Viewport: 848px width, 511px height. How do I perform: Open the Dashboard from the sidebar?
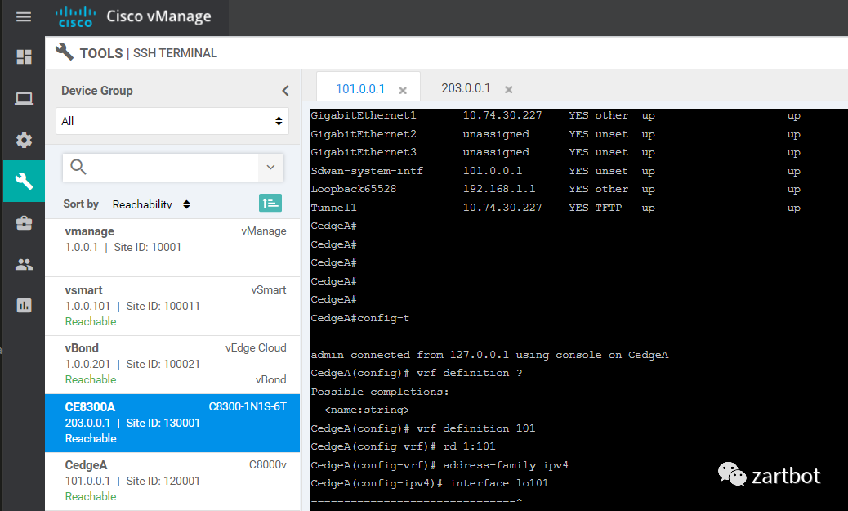point(24,57)
